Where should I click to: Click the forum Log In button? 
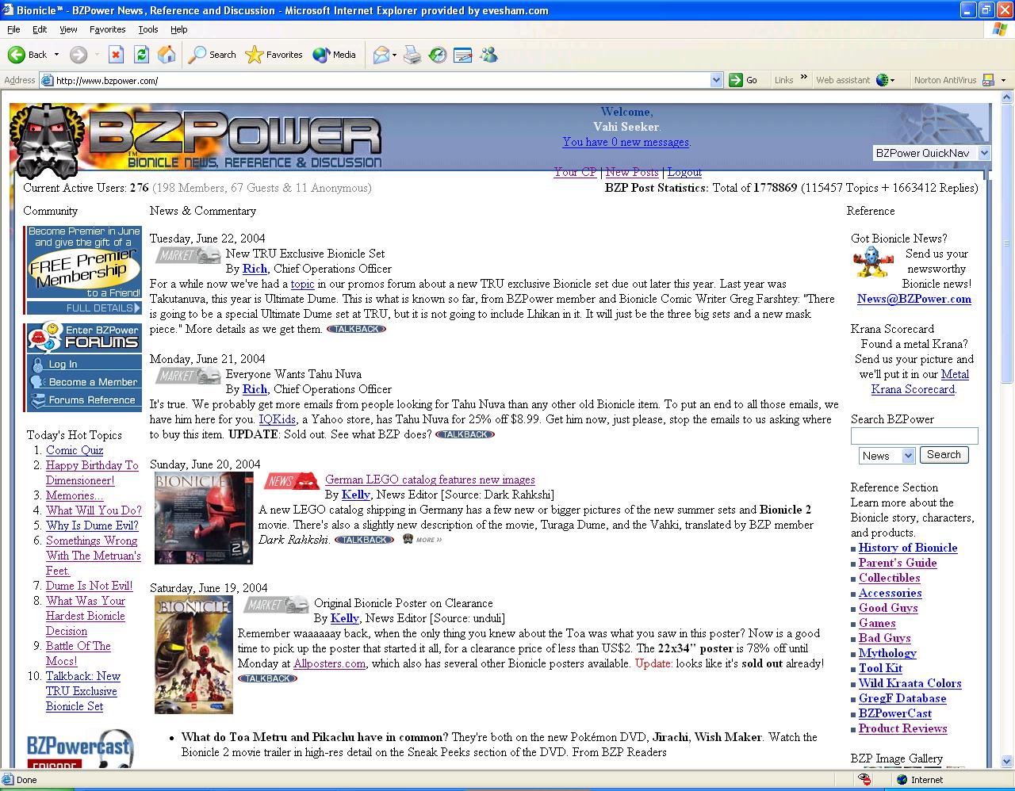(83, 364)
